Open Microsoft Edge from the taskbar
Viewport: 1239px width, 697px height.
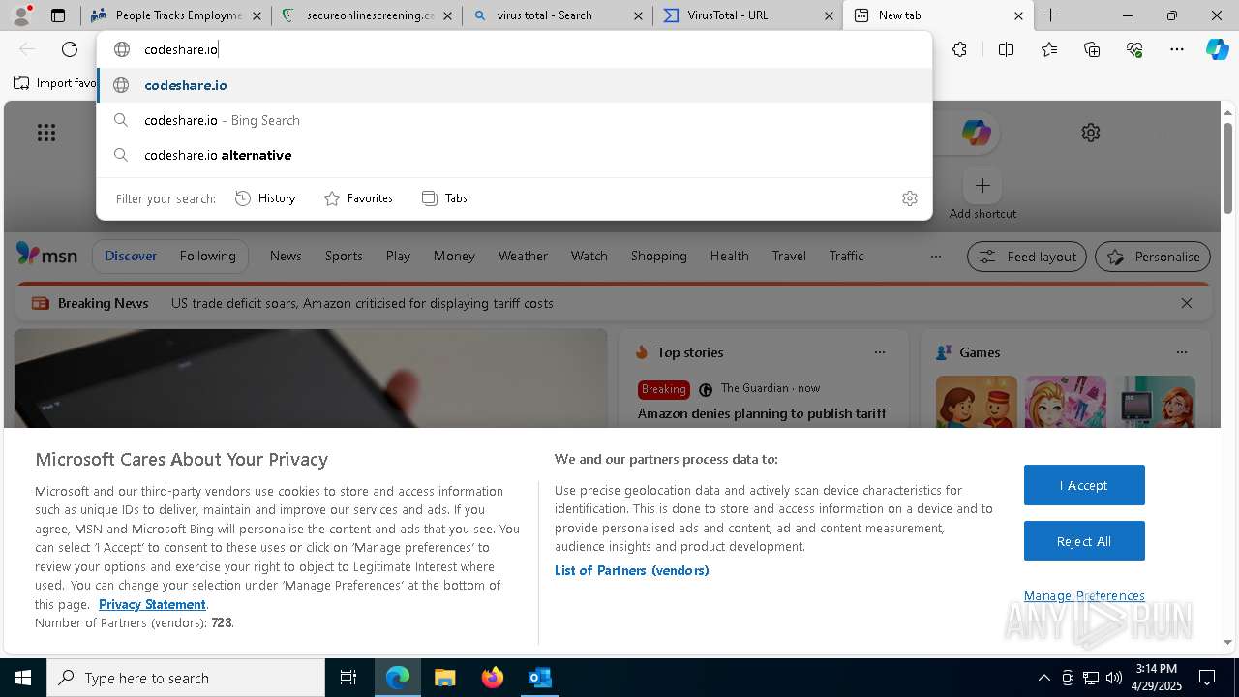pos(398,678)
